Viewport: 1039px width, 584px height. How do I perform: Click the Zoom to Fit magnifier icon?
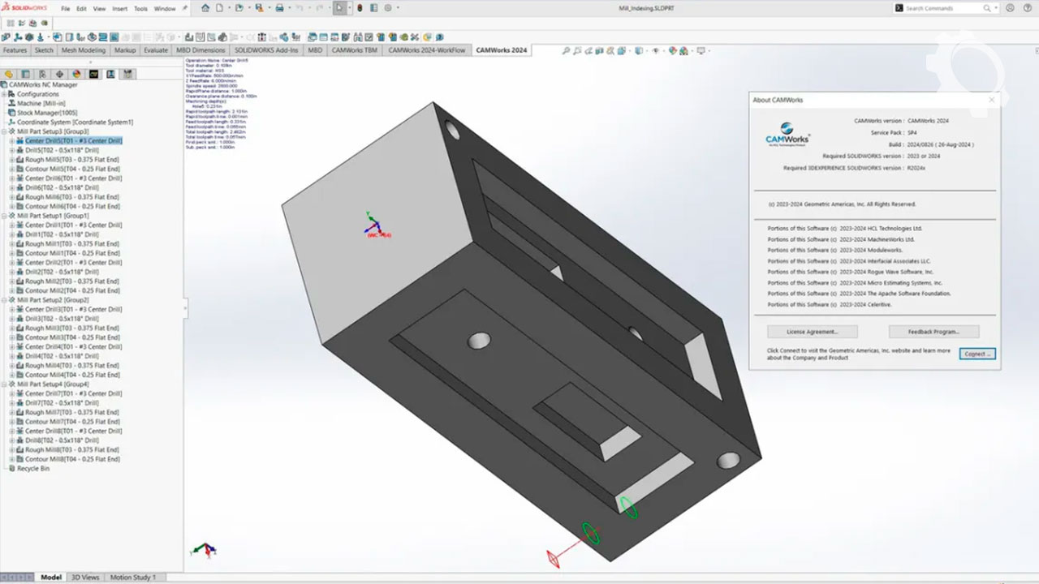point(567,50)
